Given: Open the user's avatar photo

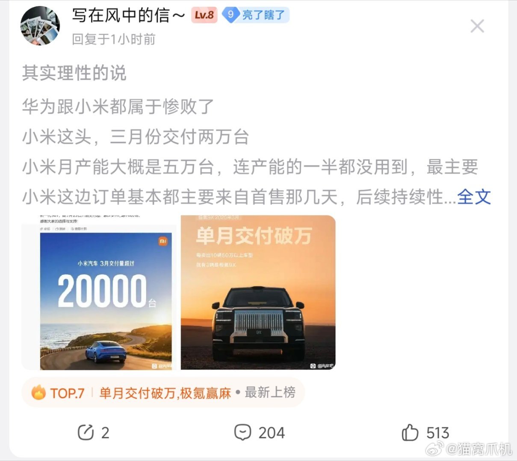Looking at the screenshot, I should 40,26.
